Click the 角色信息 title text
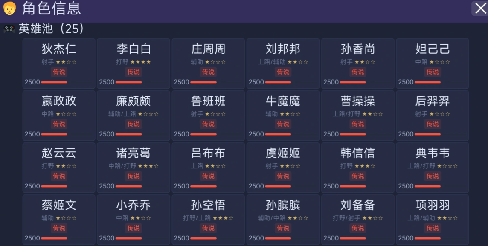Viewport: 488px width, 246px height. tap(51, 9)
